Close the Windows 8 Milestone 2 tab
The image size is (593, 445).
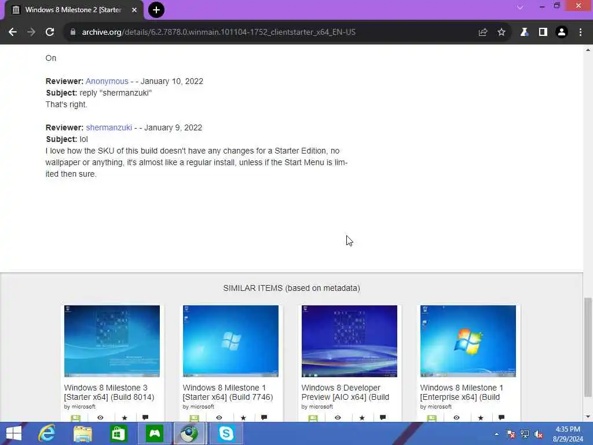point(134,10)
